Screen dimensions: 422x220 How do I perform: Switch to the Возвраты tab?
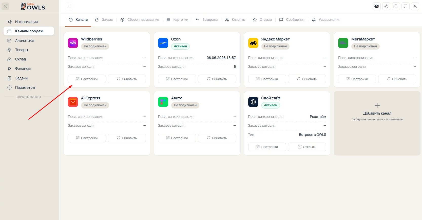(207, 20)
